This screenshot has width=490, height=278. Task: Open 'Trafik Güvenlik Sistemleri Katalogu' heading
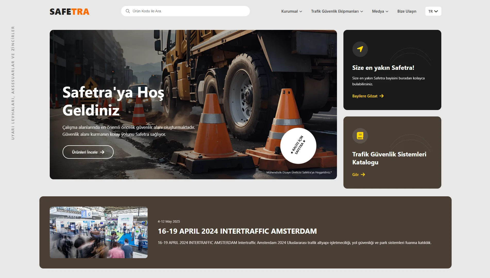pyautogui.click(x=389, y=158)
